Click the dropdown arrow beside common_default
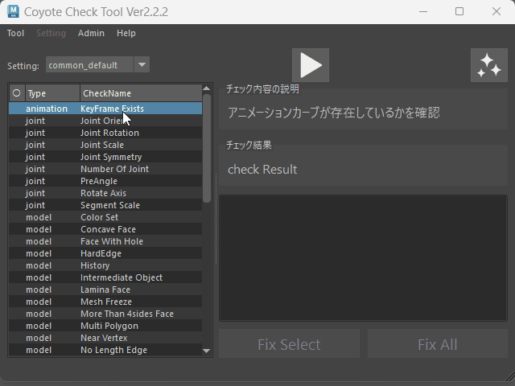515x386 pixels. click(142, 65)
